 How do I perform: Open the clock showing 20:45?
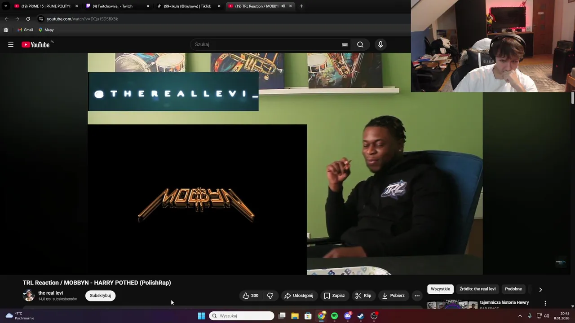pyautogui.click(x=562, y=316)
